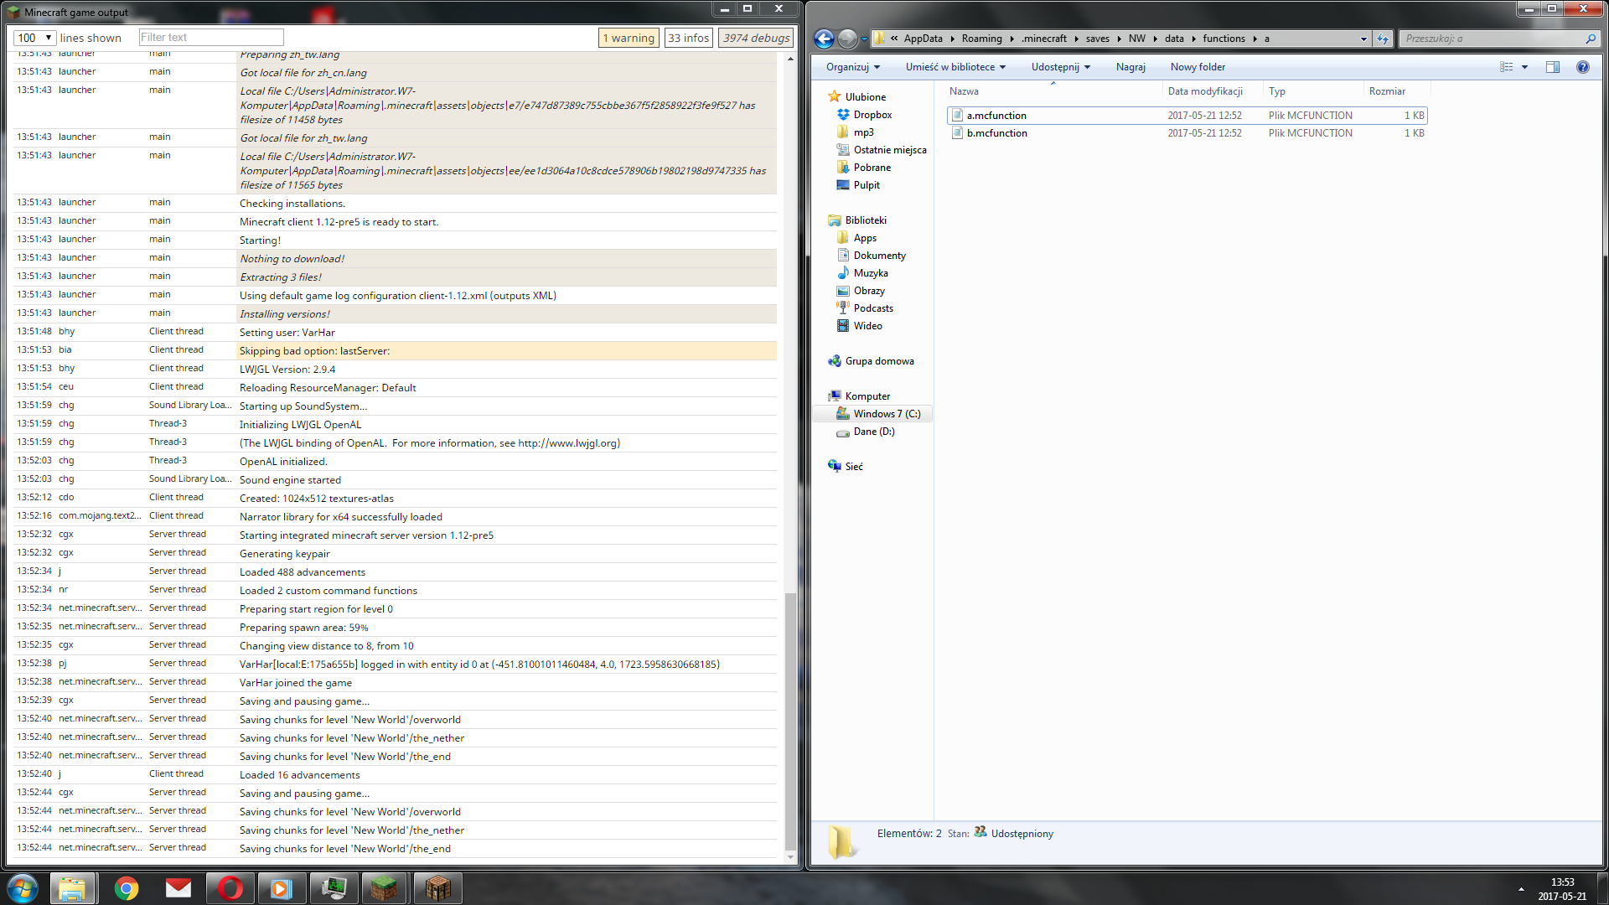Screen dimensions: 1609x905
Task: Click the functions breadcrumb in address bar
Action: [x=1224, y=39]
